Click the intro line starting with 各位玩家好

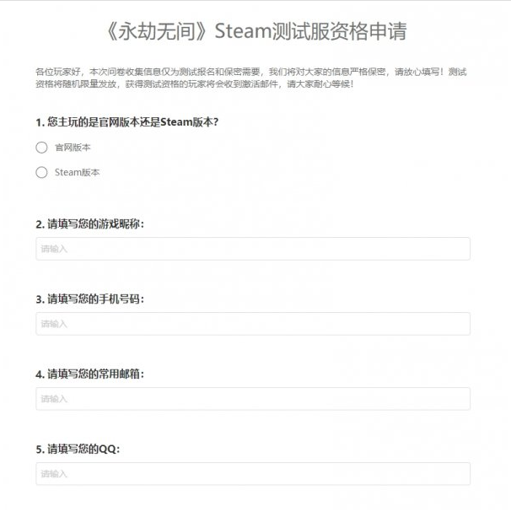[x=250, y=72]
